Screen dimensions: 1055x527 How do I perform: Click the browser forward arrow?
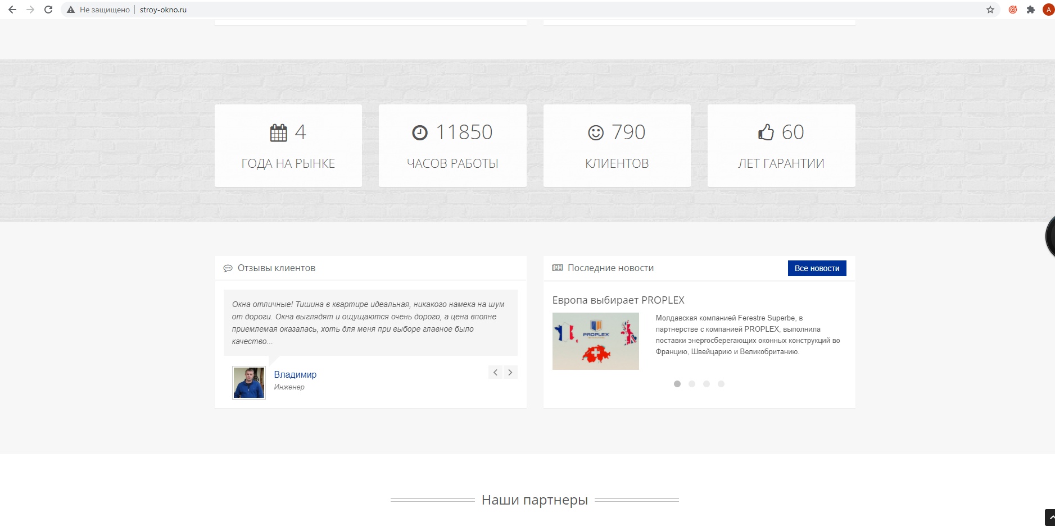click(x=30, y=10)
